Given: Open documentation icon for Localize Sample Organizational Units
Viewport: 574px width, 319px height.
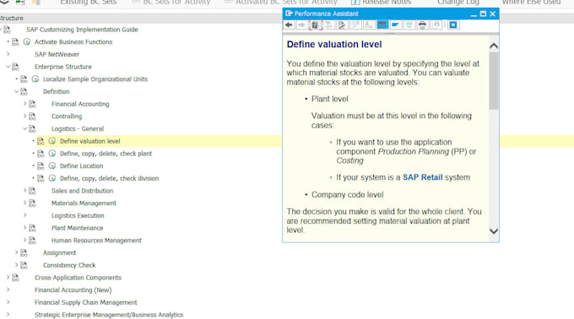Looking at the screenshot, I should coord(24,79).
